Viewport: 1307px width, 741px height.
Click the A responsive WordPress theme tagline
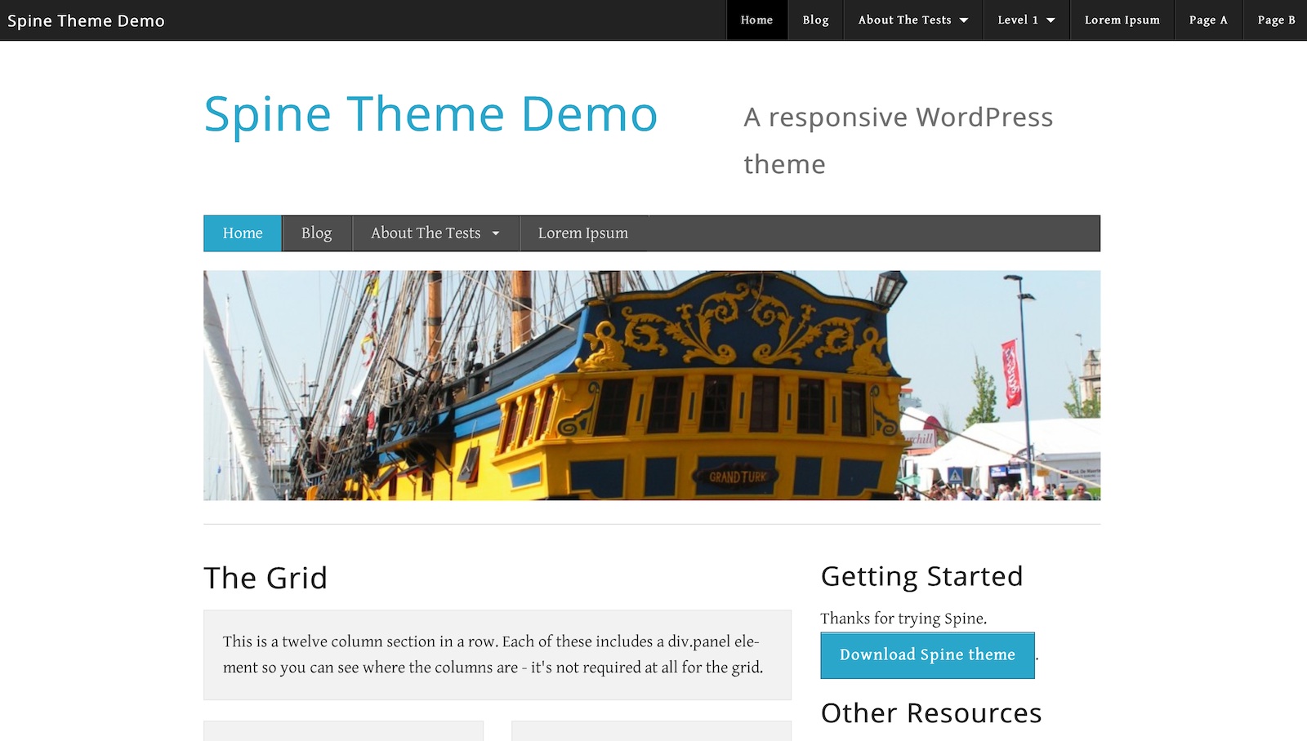[898, 140]
